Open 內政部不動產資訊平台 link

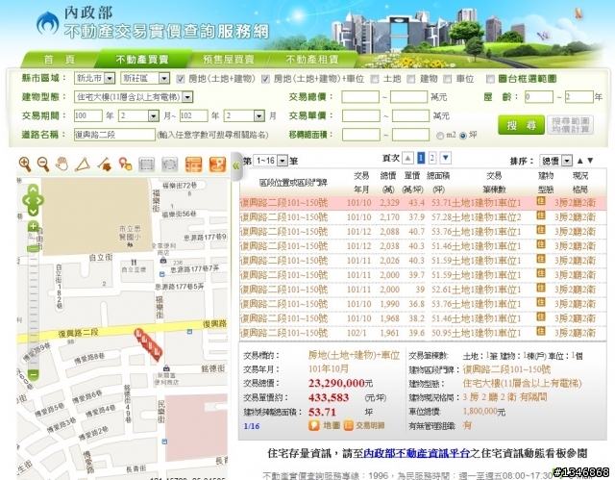[x=417, y=454]
